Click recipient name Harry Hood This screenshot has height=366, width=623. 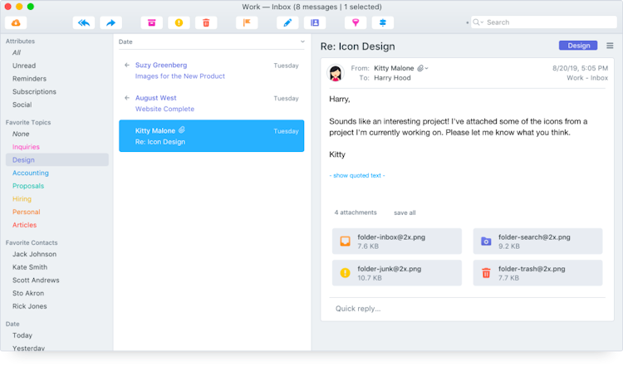(x=392, y=78)
